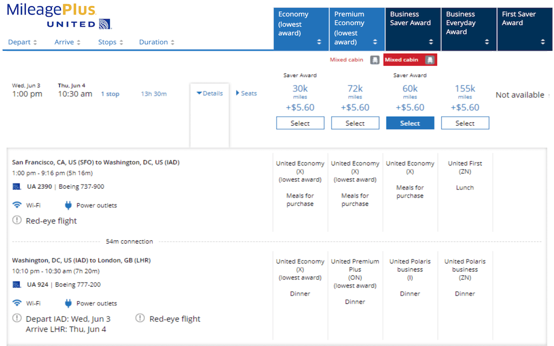Select the 60k miles Business Saver award
Image resolution: width=554 pixels, height=346 pixels.
pos(410,123)
